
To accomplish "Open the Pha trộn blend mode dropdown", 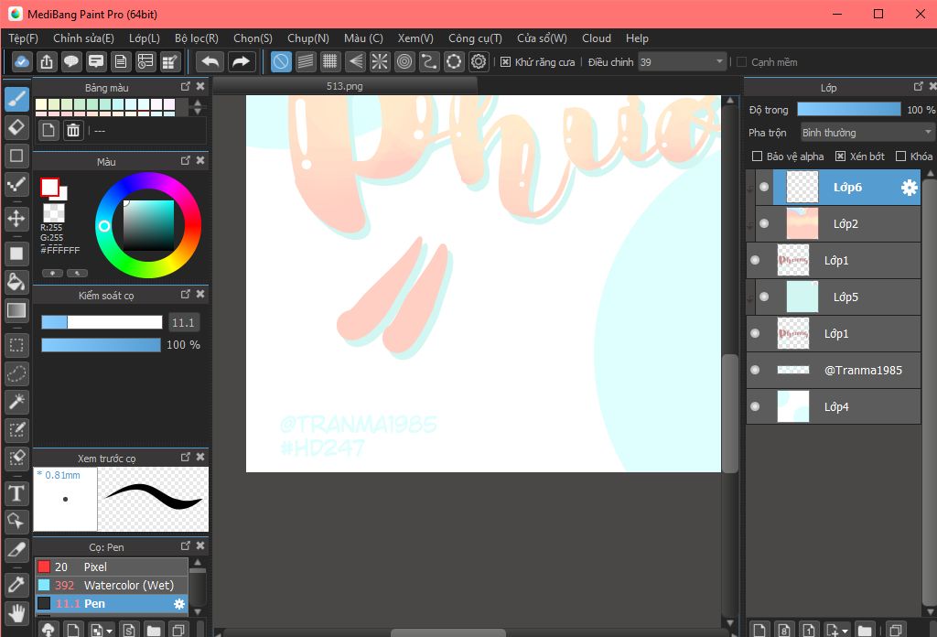I will tap(867, 132).
